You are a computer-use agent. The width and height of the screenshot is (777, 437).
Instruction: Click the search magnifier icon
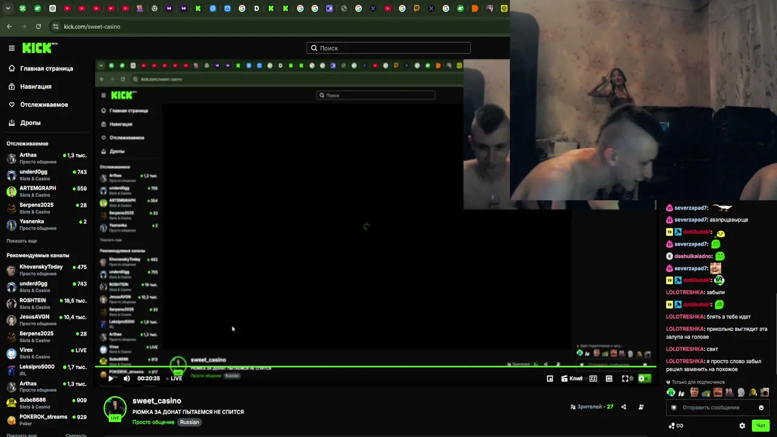[314, 48]
